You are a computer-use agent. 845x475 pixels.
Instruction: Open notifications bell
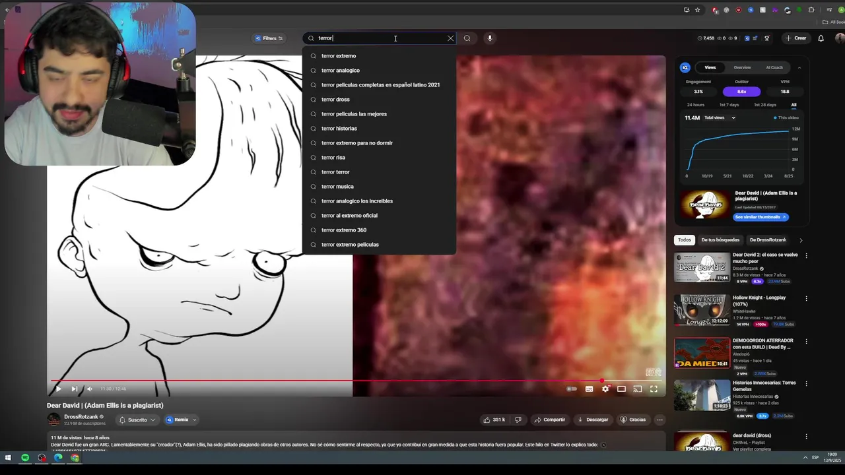[x=821, y=38]
